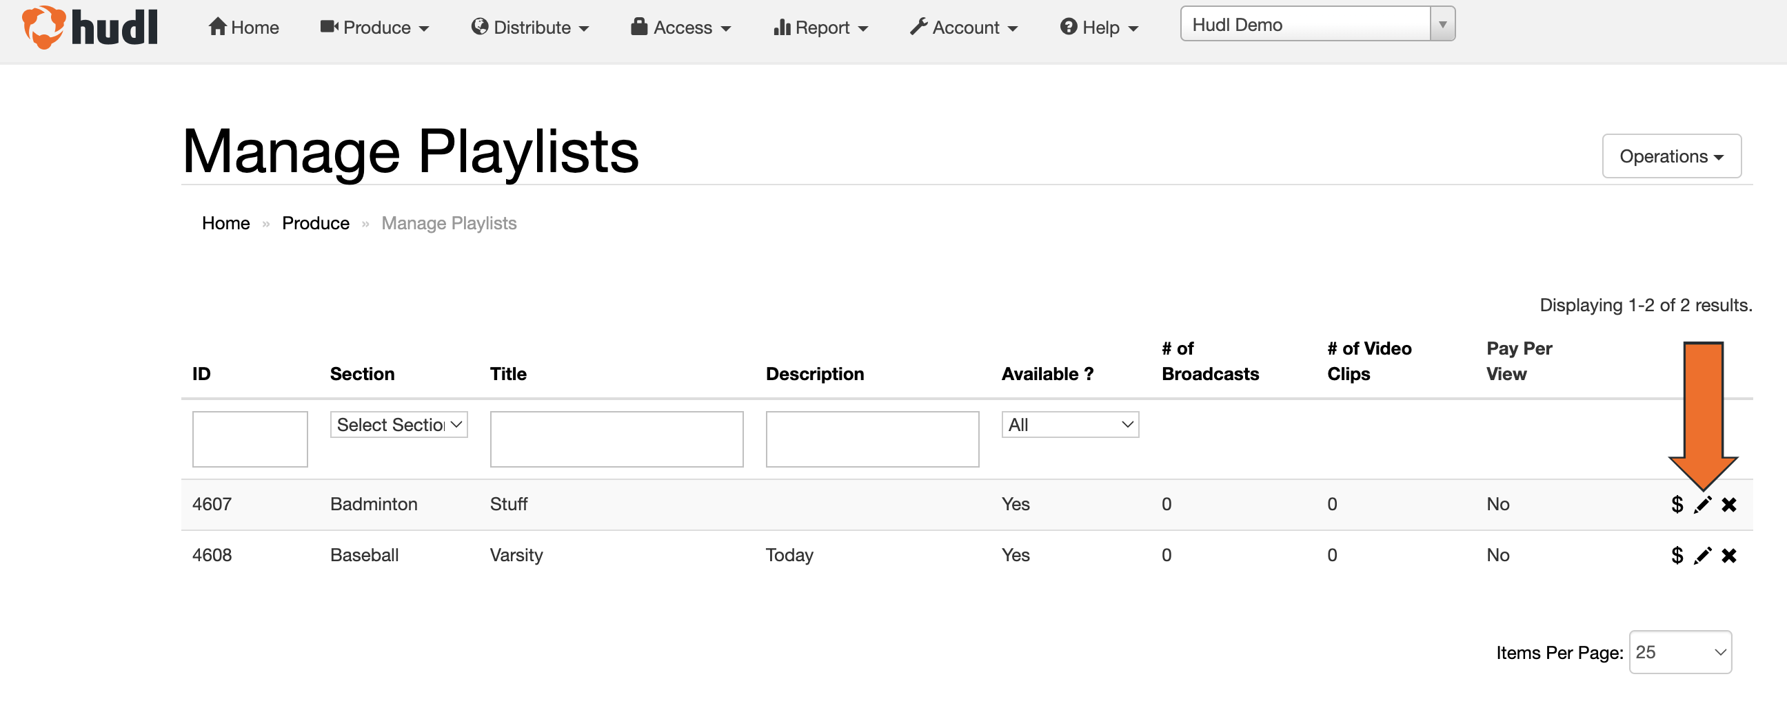Click the dollar icon for Varsity playlist

tap(1677, 556)
